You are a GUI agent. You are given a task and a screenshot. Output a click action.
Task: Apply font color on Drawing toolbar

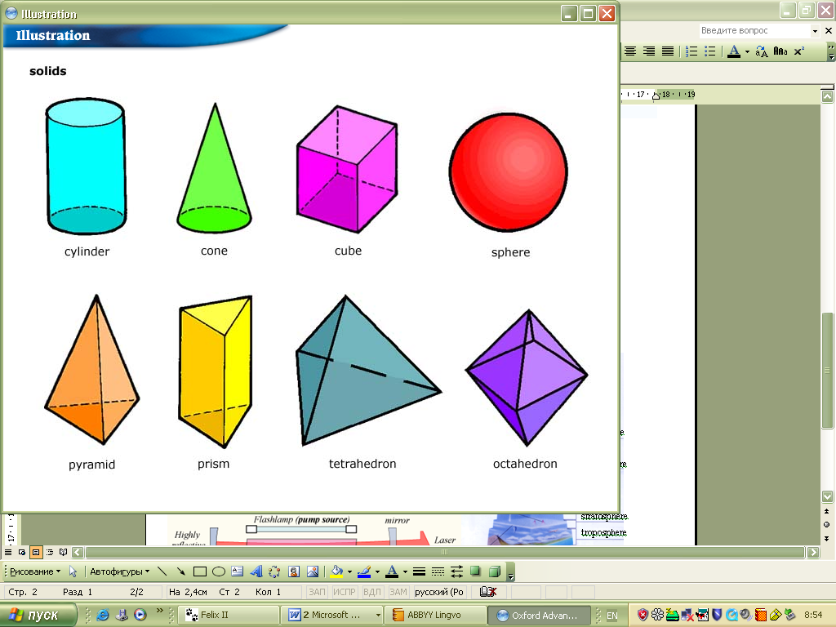[392, 571]
